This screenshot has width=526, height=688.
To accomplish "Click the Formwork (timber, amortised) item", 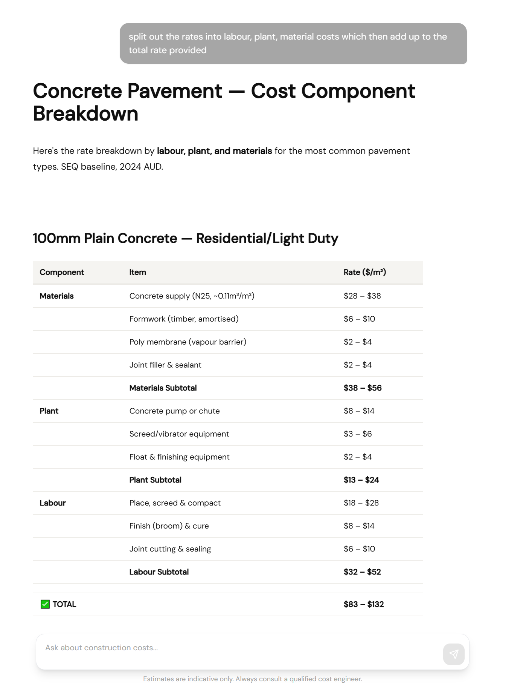I will pos(184,319).
